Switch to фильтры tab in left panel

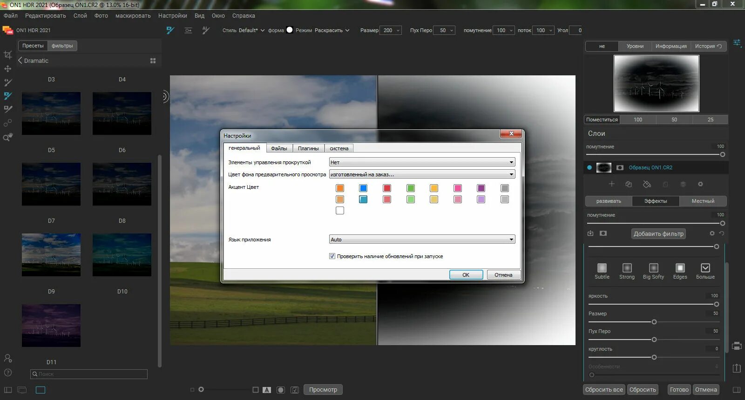pyautogui.click(x=62, y=46)
